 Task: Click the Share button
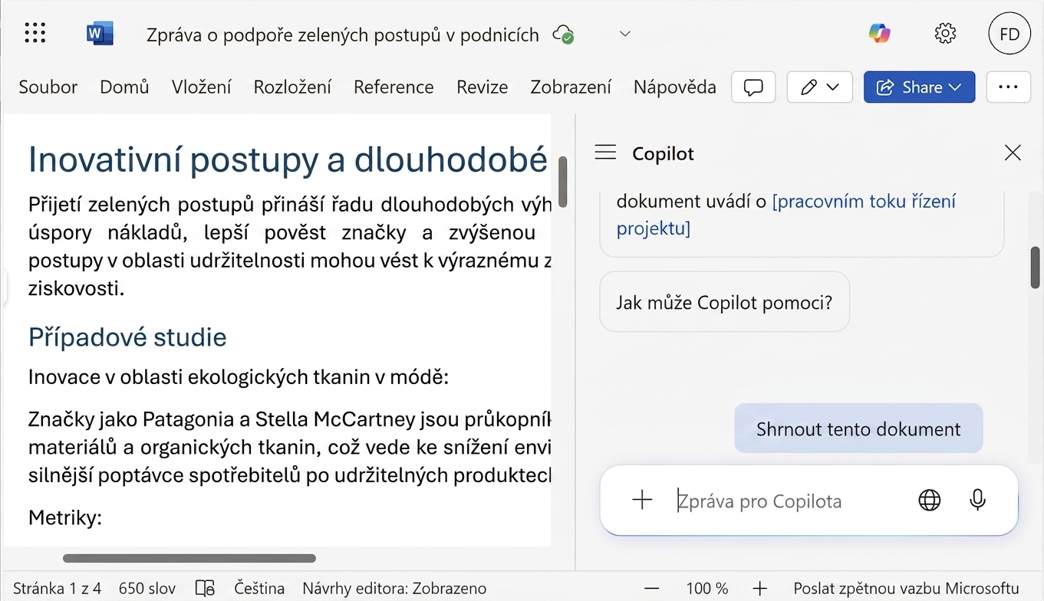pos(919,87)
